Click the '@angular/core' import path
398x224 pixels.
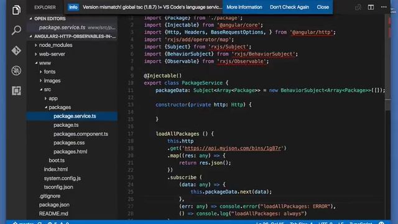[x=238, y=25]
